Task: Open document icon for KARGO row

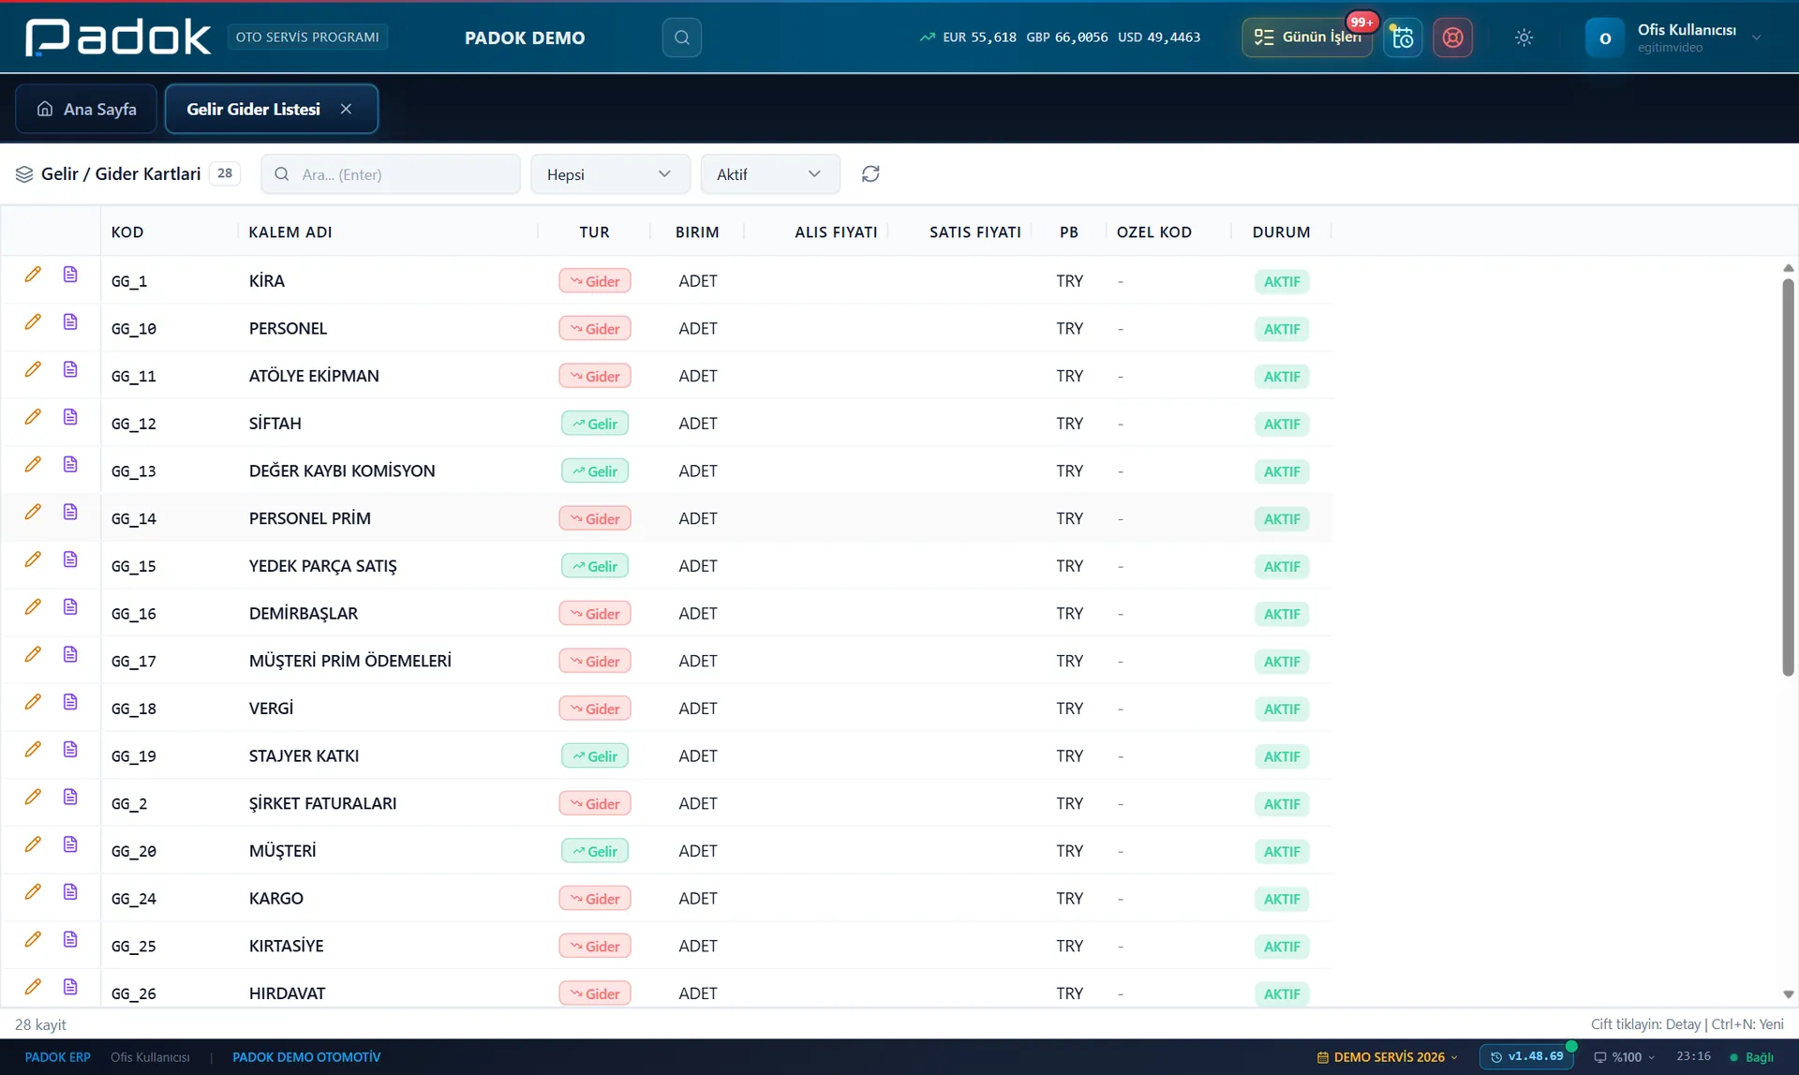Action: [70, 892]
